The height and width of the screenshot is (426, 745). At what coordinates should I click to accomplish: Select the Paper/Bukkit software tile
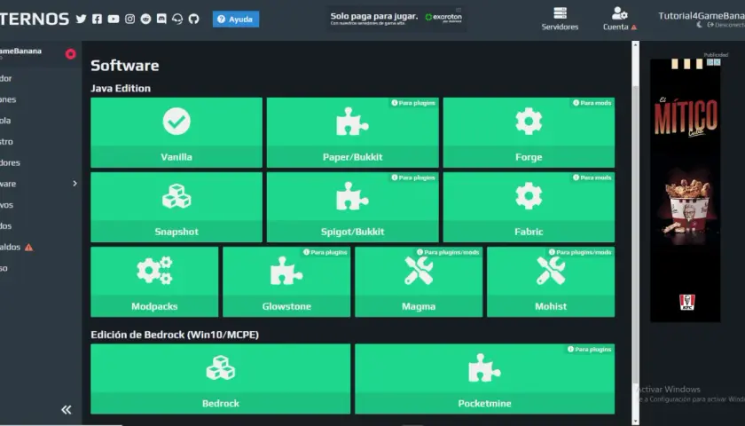click(x=353, y=132)
